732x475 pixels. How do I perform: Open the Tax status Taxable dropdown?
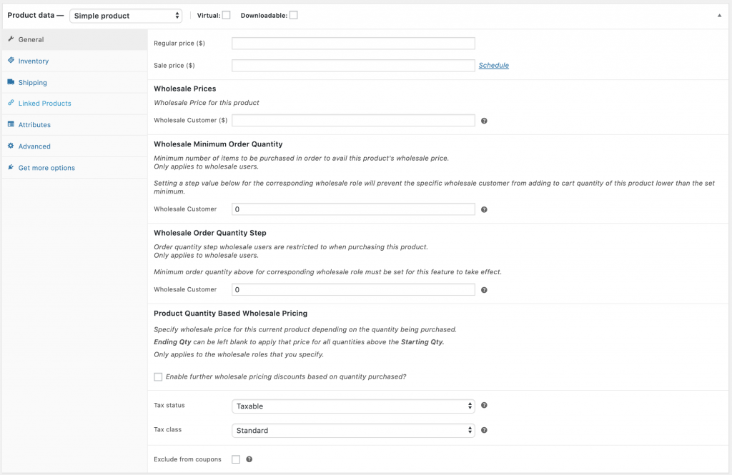point(353,406)
